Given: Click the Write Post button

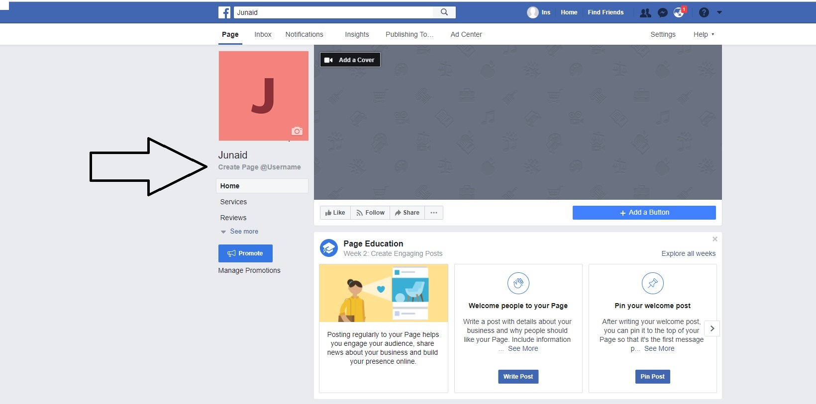Looking at the screenshot, I should pyautogui.click(x=518, y=377).
